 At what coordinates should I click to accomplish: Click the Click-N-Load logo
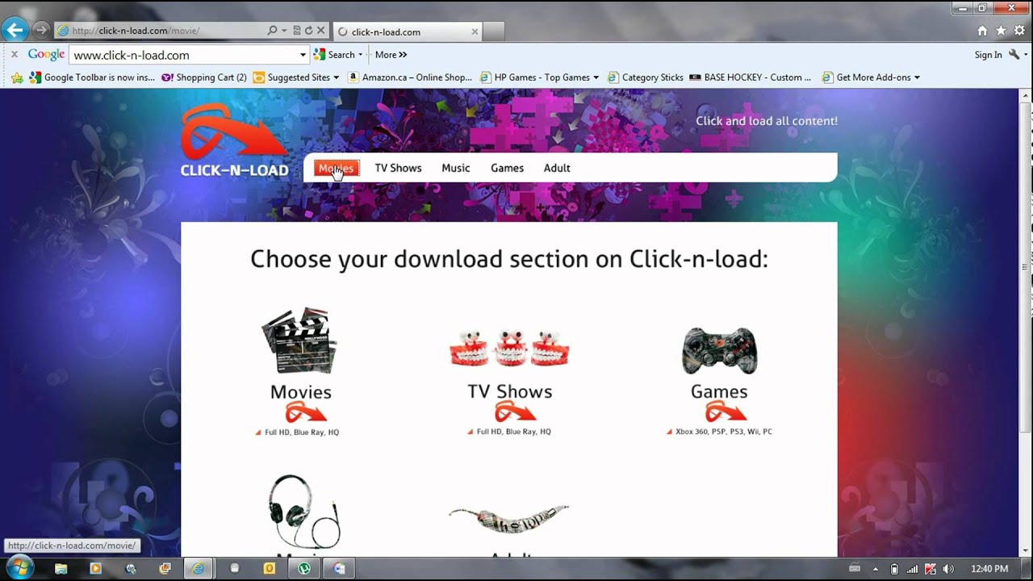(234, 140)
